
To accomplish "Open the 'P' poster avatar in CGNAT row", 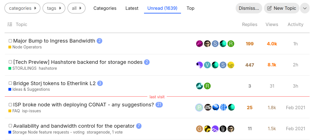I will pos(199,108).
